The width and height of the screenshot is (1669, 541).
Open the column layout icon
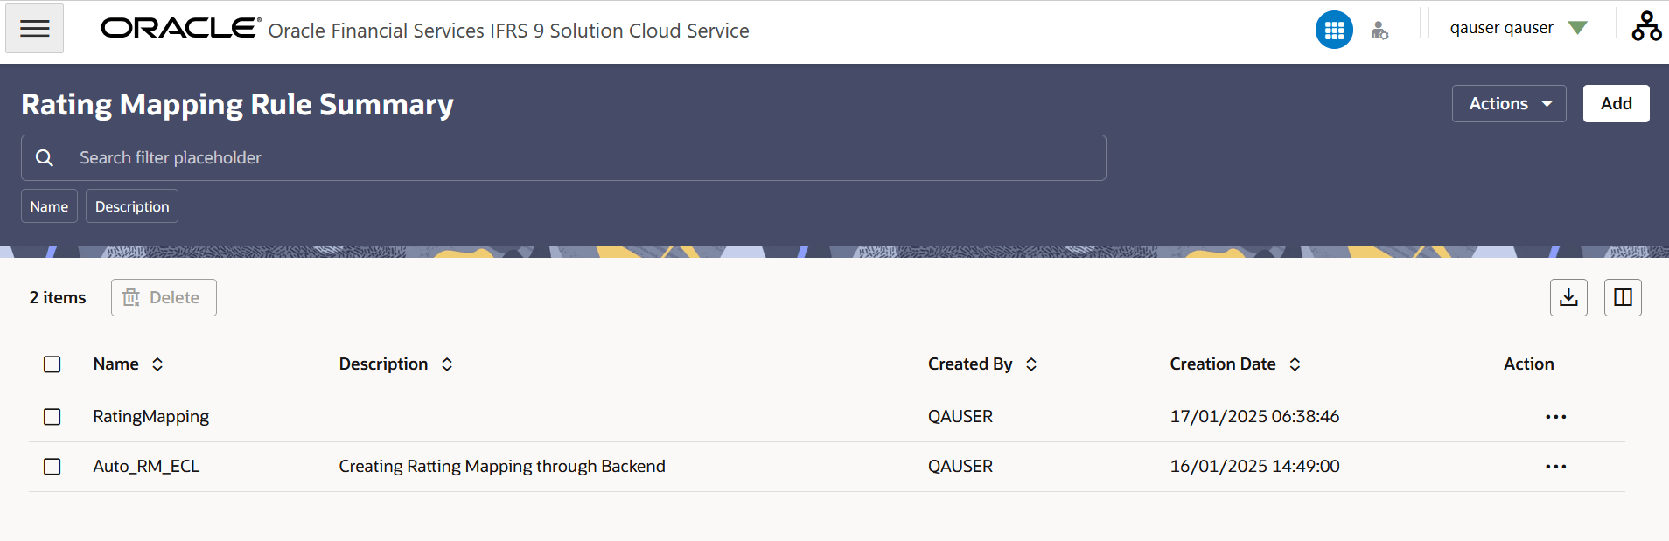(x=1623, y=298)
